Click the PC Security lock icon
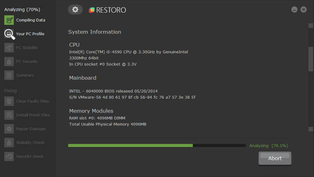 pos(9,62)
